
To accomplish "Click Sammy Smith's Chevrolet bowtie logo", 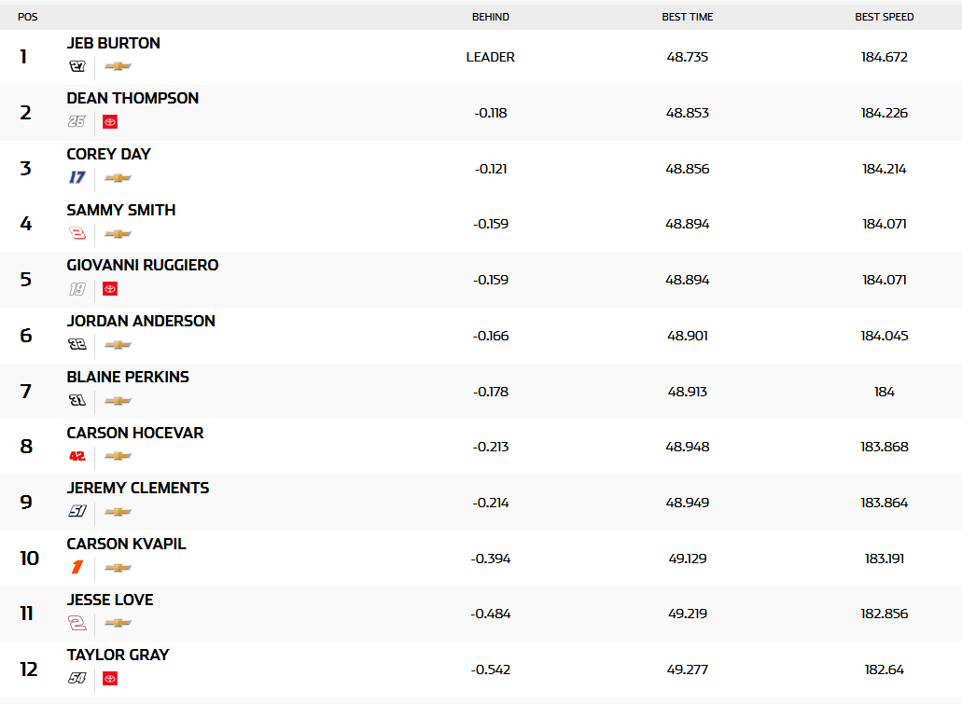I will pos(118,233).
